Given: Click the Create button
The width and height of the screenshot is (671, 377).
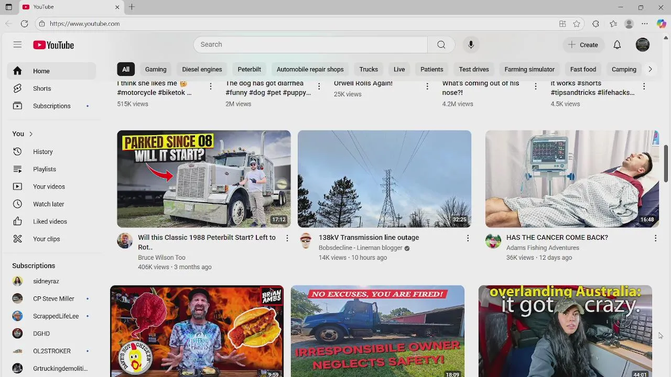Looking at the screenshot, I should point(583,45).
